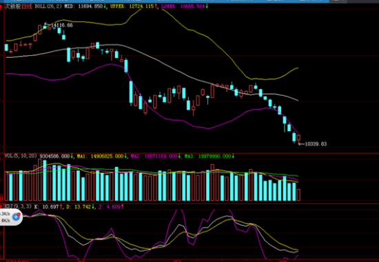
Task: Open the KDJ(9,3,3) indicator label
Action: [x=18, y=206]
